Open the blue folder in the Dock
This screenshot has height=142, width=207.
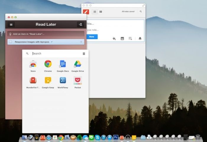click(143, 138)
